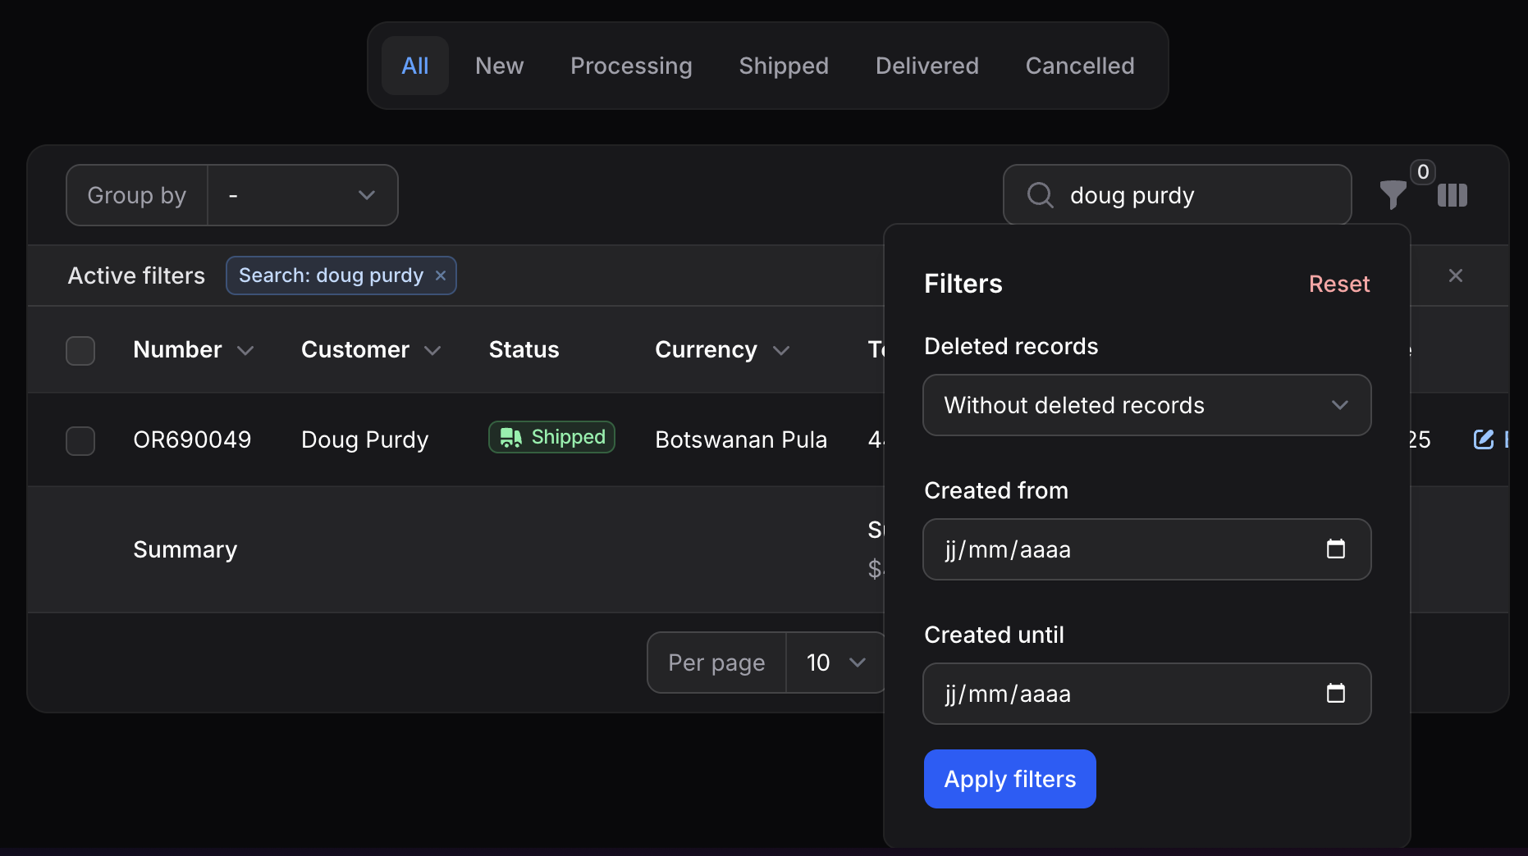Click the Apply filters button
The height and width of the screenshot is (856, 1528).
point(1009,779)
